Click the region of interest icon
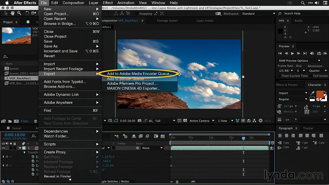 pos(179,121)
